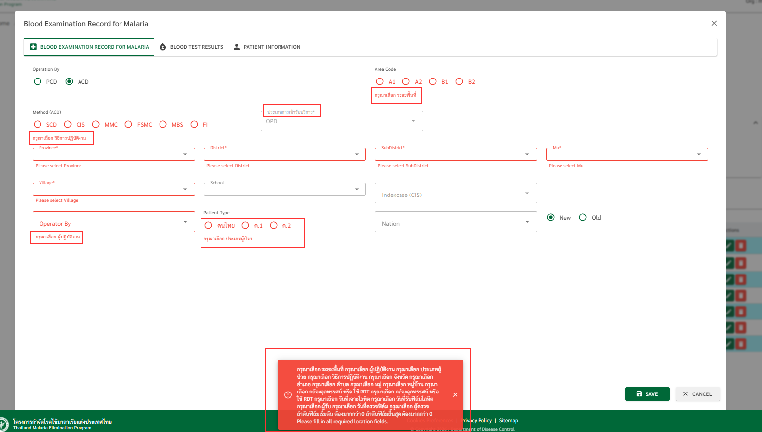Click the Patient Information person icon
762x432 pixels.
point(237,47)
